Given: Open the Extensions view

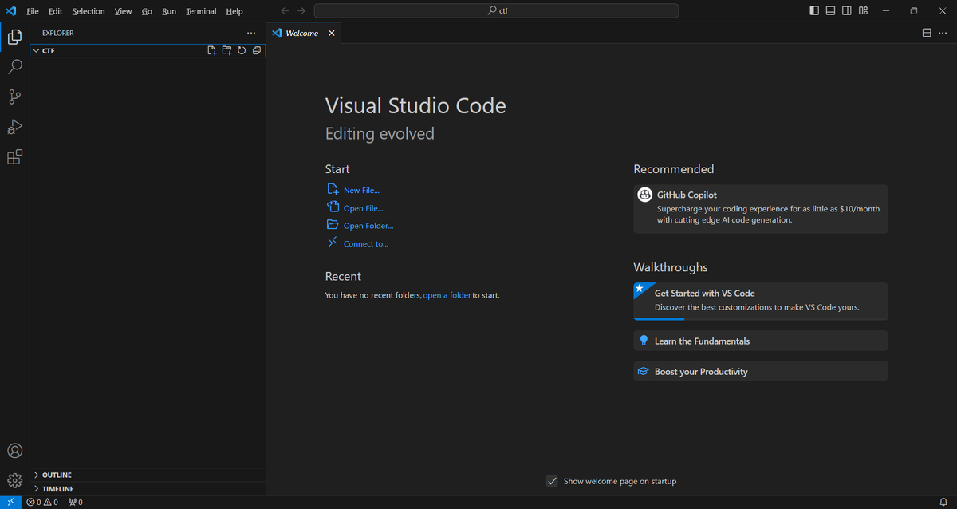Looking at the screenshot, I should [x=14, y=157].
